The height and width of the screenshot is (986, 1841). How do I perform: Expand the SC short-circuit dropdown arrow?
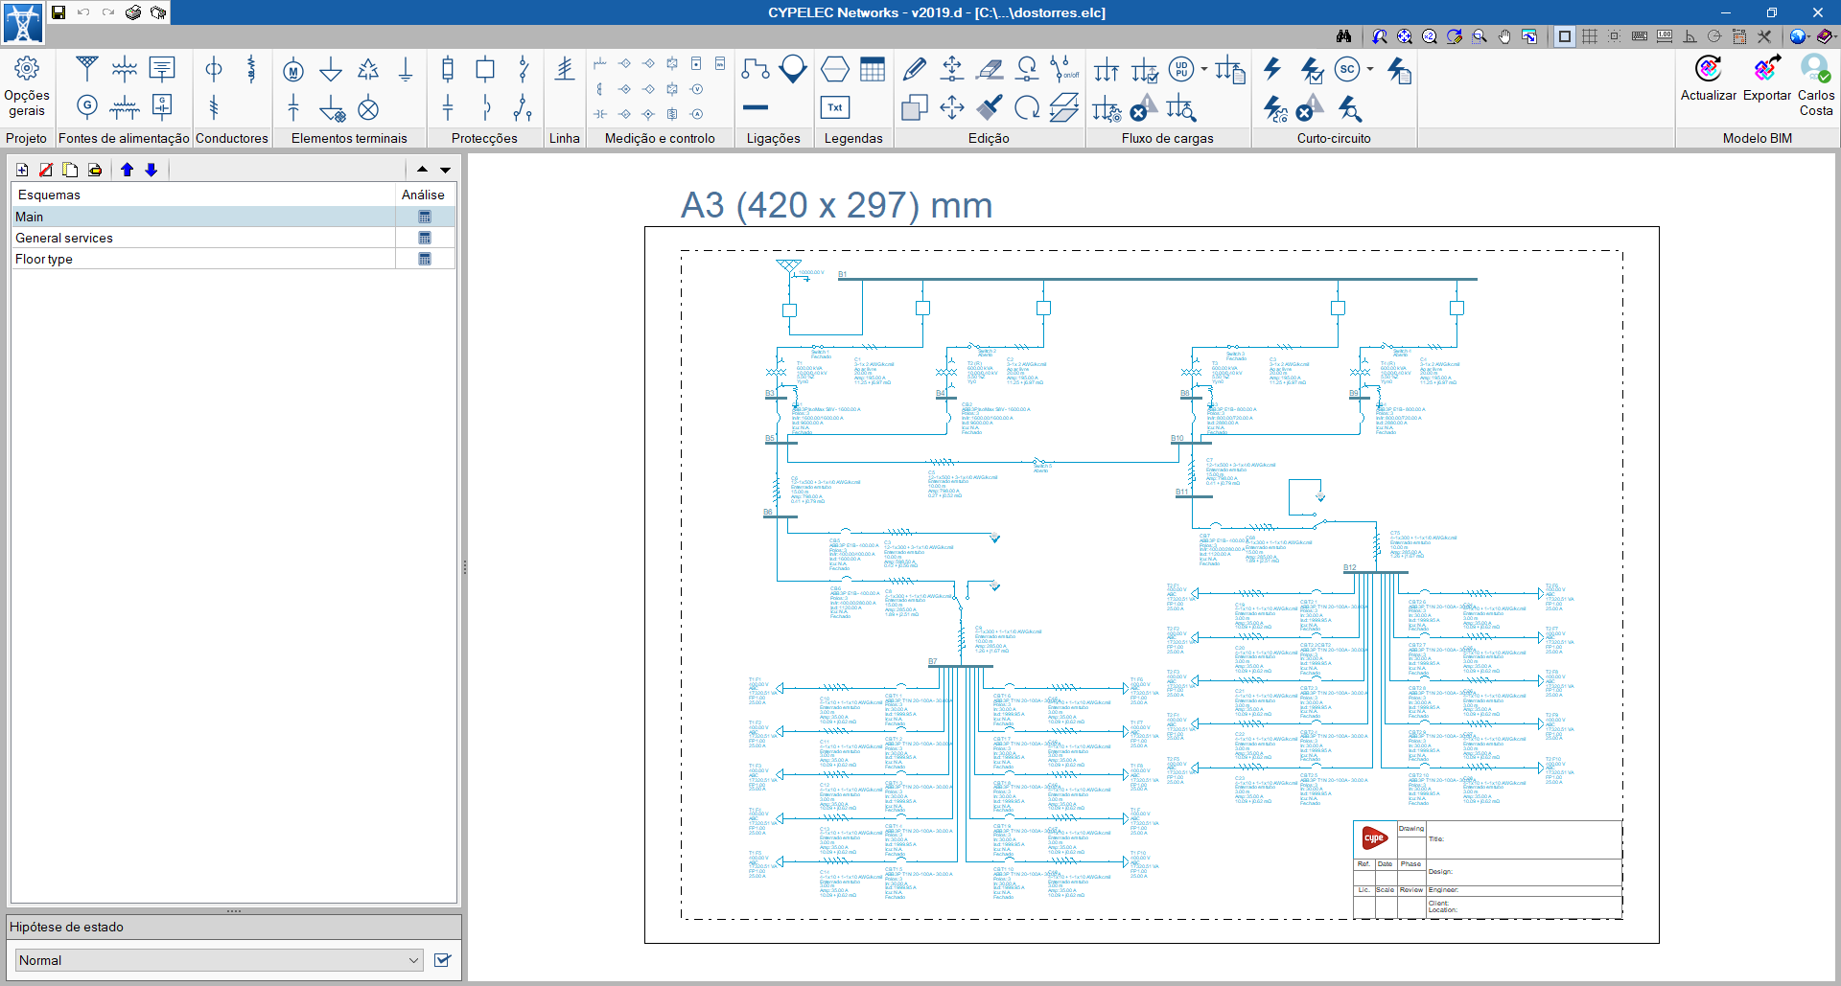pos(1370,69)
